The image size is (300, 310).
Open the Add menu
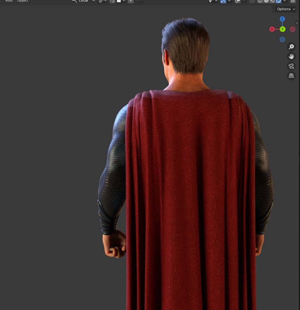coord(9,1)
